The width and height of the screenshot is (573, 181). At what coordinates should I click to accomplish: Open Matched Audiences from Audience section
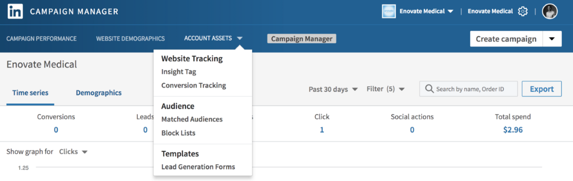click(192, 119)
